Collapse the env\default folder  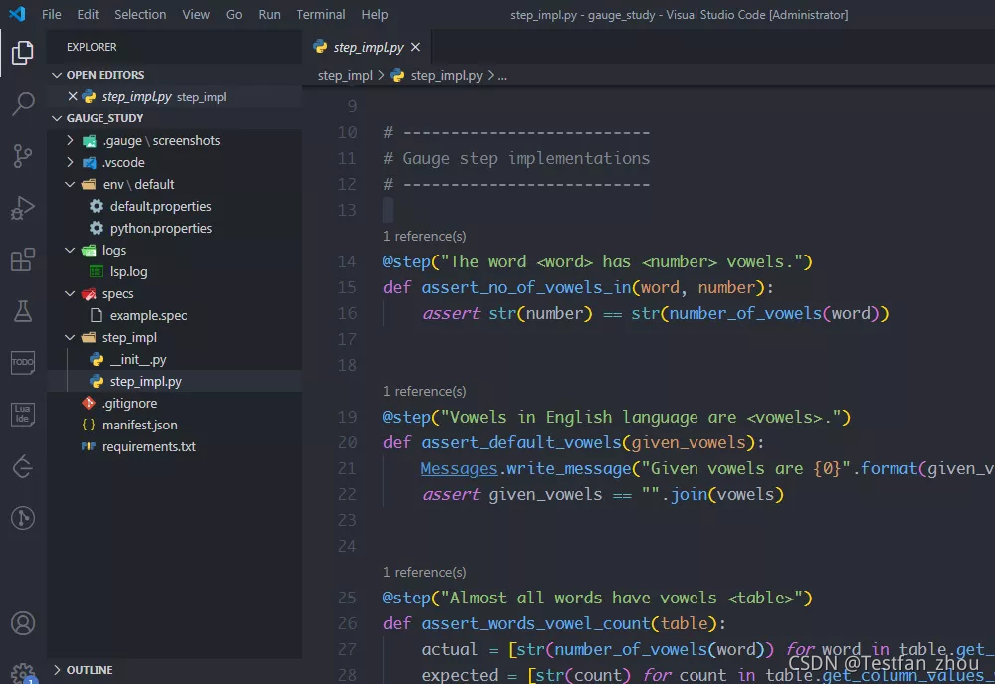pos(70,185)
